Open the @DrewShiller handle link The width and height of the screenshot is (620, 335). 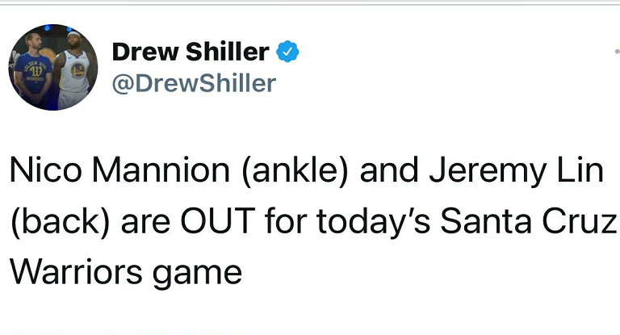coord(194,82)
